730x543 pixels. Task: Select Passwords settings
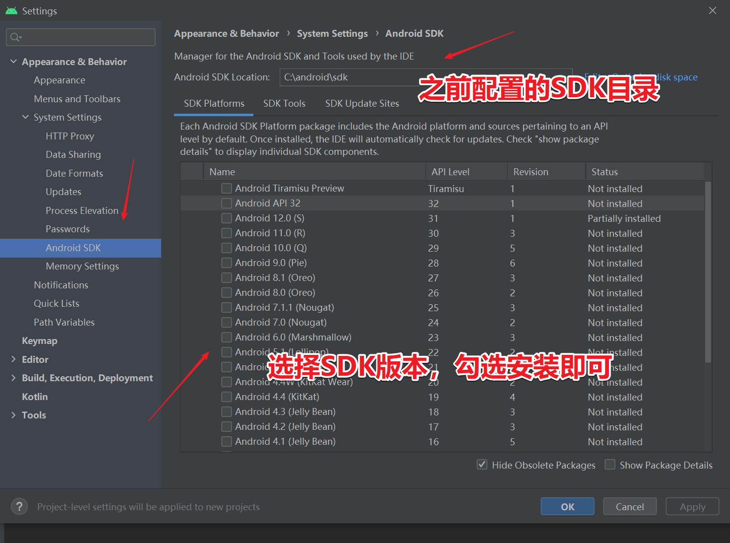click(x=67, y=229)
